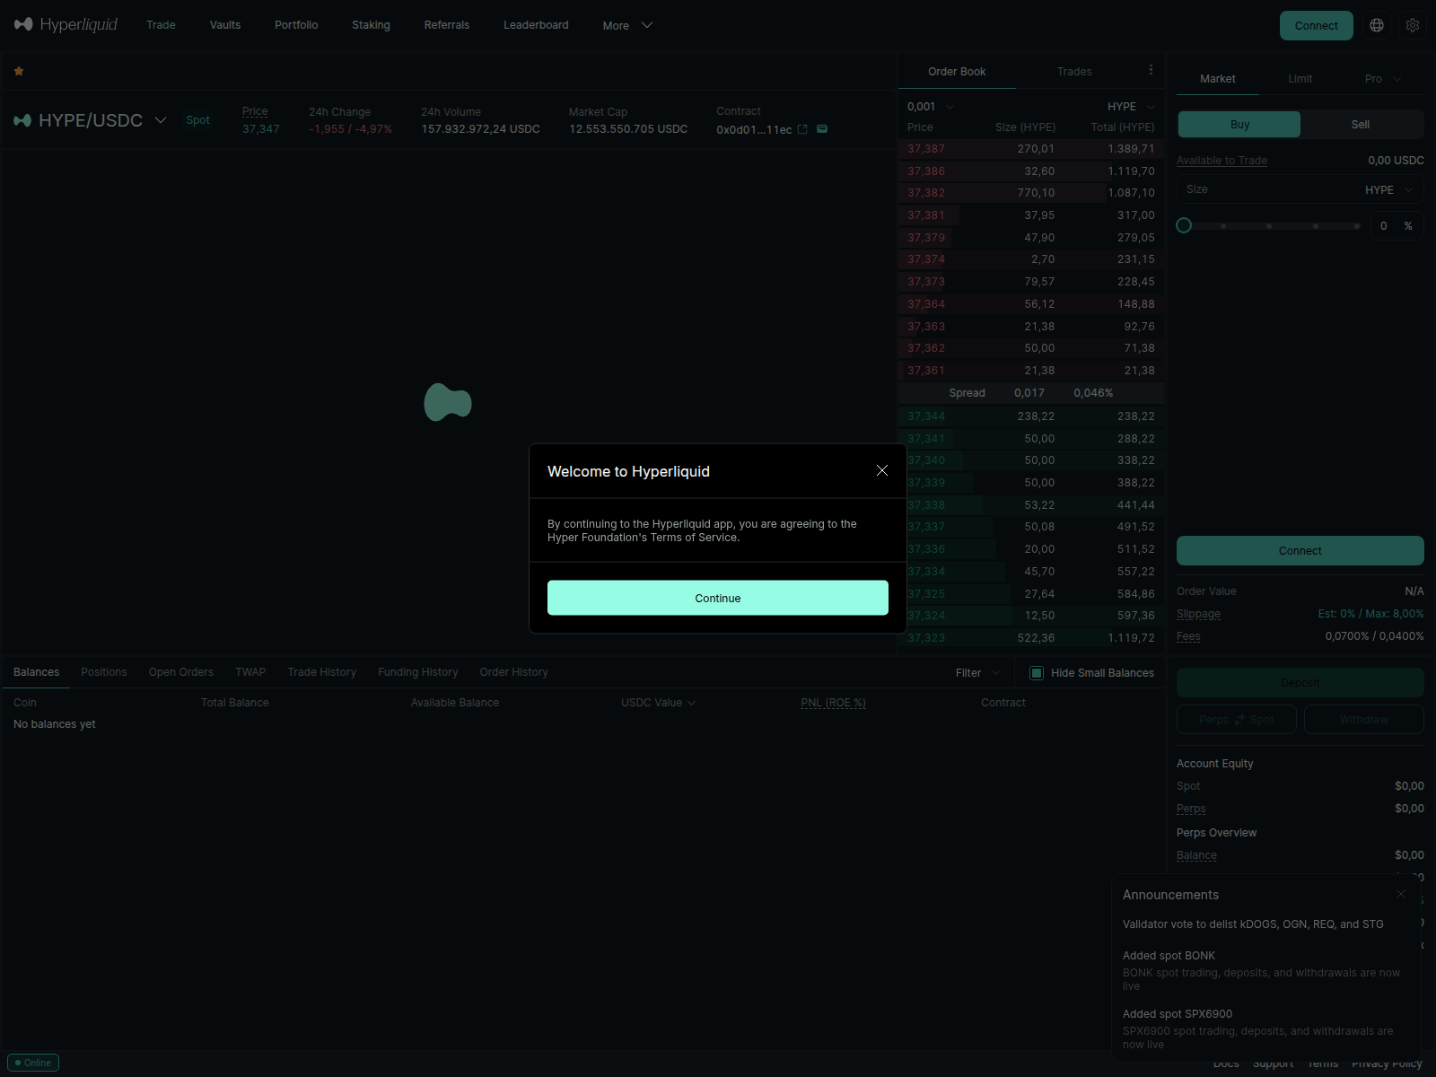The height and width of the screenshot is (1077, 1436).
Task: Open the HYPE size unit dropdown in order book
Action: [1131, 106]
